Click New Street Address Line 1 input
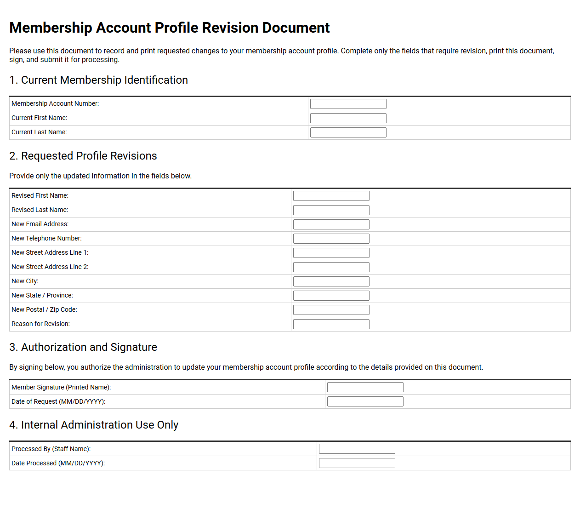The width and height of the screenshot is (580, 515). (x=331, y=253)
